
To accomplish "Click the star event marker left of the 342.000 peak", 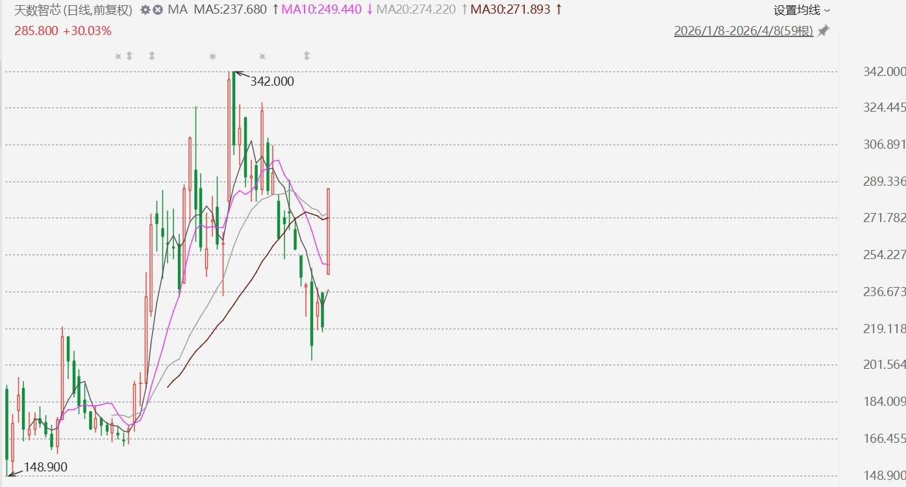I will click(212, 56).
